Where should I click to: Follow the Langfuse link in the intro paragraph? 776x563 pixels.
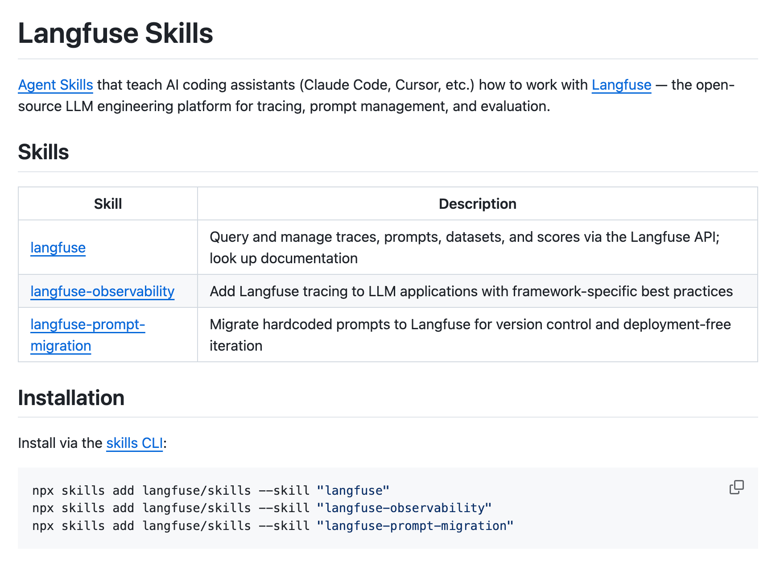tap(621, 85)
